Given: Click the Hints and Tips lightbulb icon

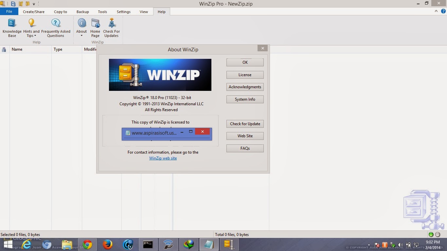Looking at the screenshot, I should tap(31, 23).
